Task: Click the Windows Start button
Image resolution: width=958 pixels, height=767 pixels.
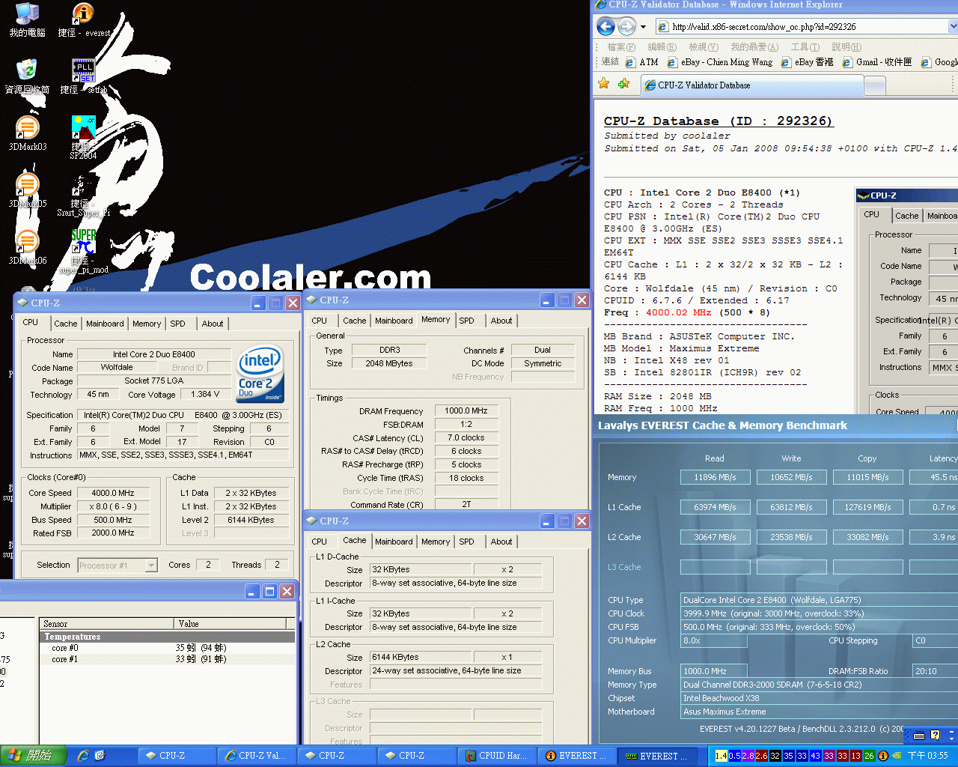Action: tap(34, 756)
